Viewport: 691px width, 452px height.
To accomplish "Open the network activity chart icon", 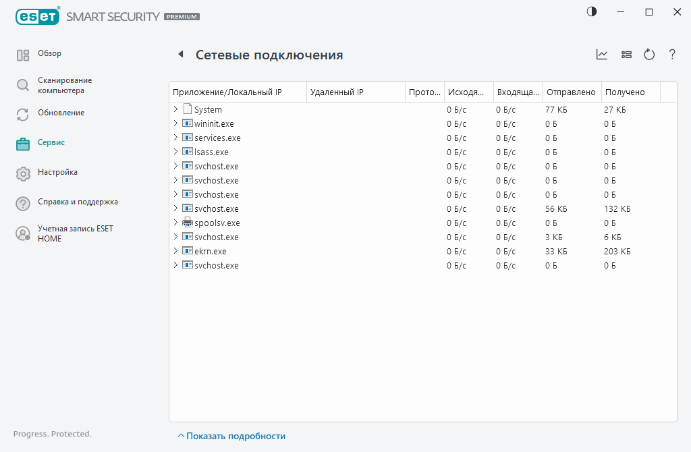I will [601, 55].
